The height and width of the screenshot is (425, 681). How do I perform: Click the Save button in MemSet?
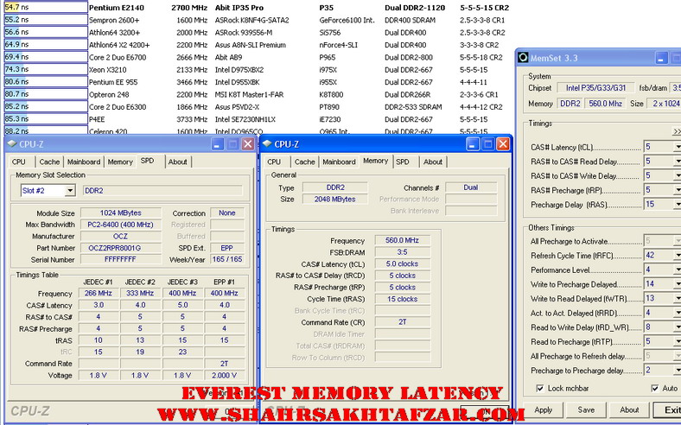coord(586,409)
